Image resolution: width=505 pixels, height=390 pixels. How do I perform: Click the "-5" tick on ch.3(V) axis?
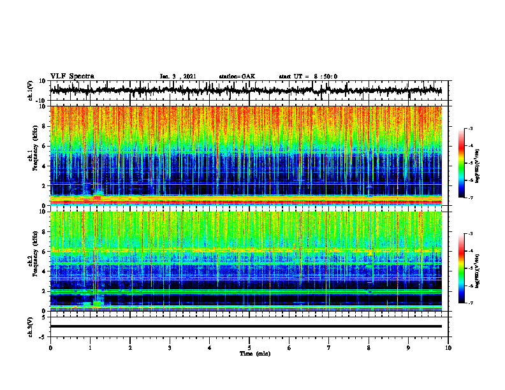point(43,337)
